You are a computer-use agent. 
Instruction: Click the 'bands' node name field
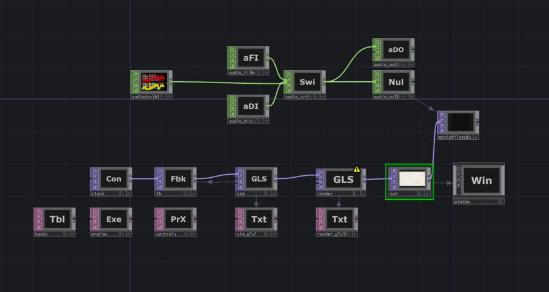coord(49,234)
